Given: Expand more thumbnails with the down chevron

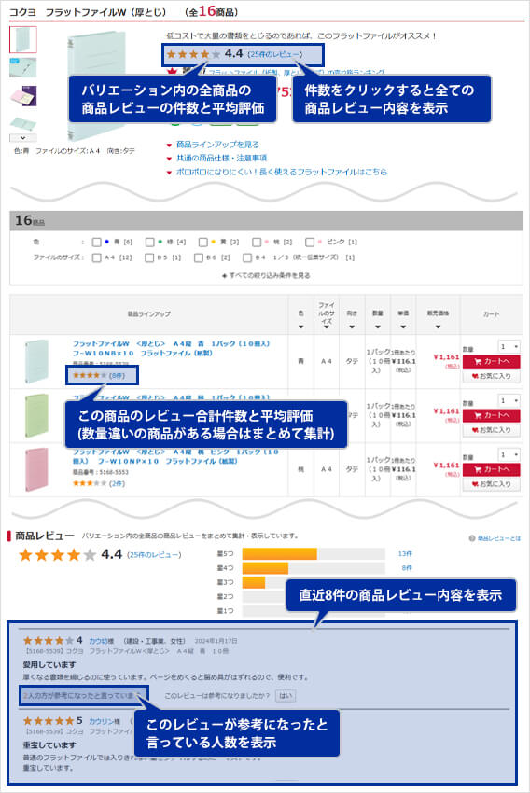Looking at the screenshot, I should click(x=23, y=137).
